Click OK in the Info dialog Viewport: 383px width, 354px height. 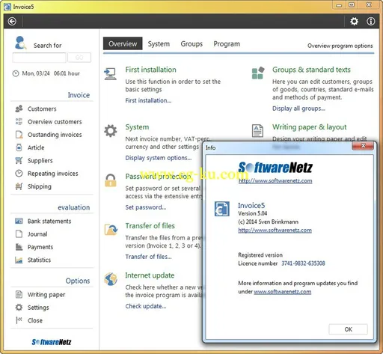click(x=348, y=329)
